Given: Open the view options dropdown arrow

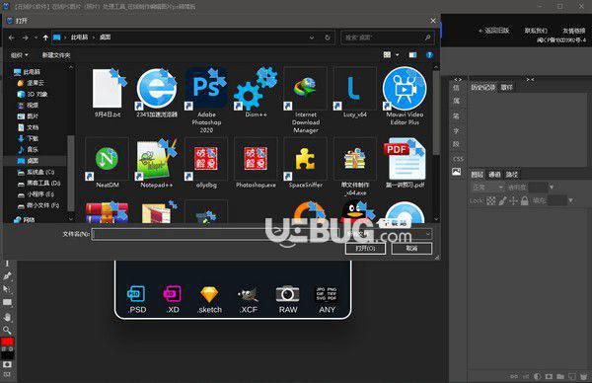Looking at the screenshot, I should coord(398,55).
